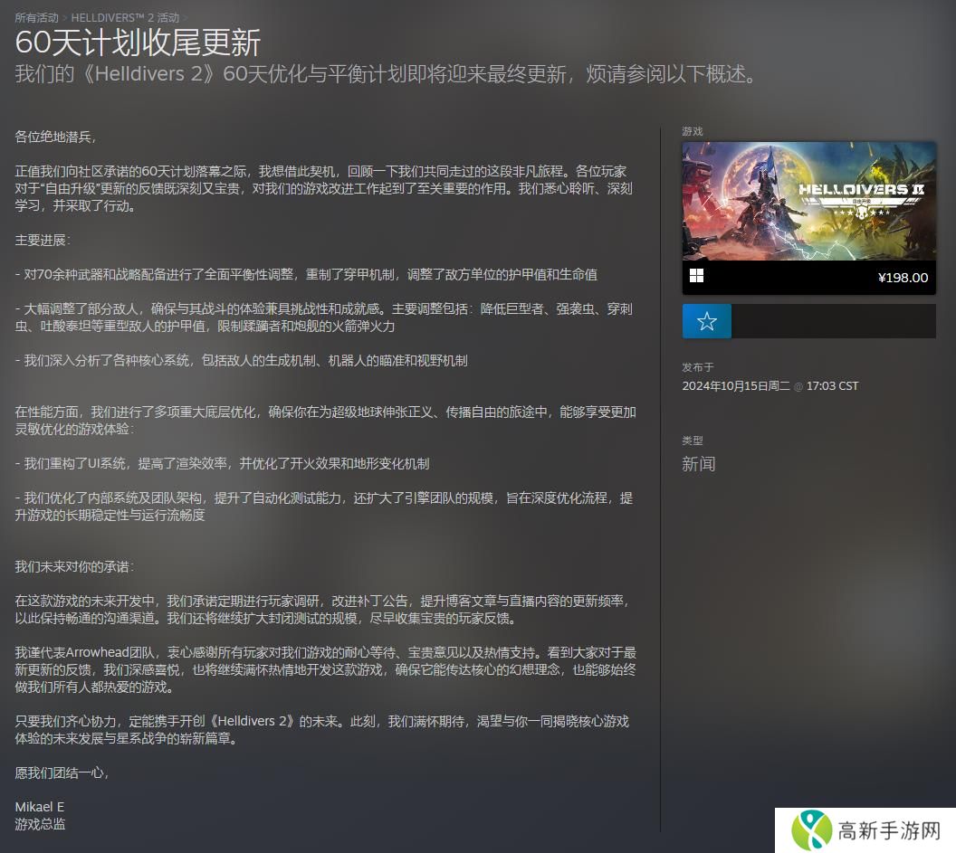Click the ¥198.00 price label
Viewport: 956px width, 853px height.
click(903, 278)
